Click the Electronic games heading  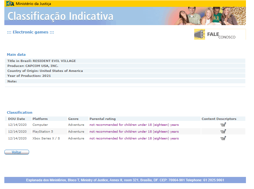click(x=30, y=32)
